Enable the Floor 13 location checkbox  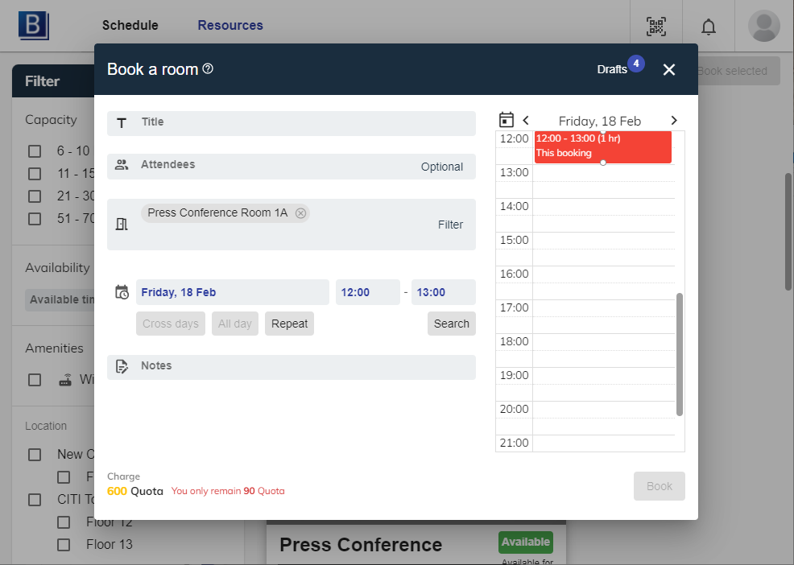(x=64, y=545)
